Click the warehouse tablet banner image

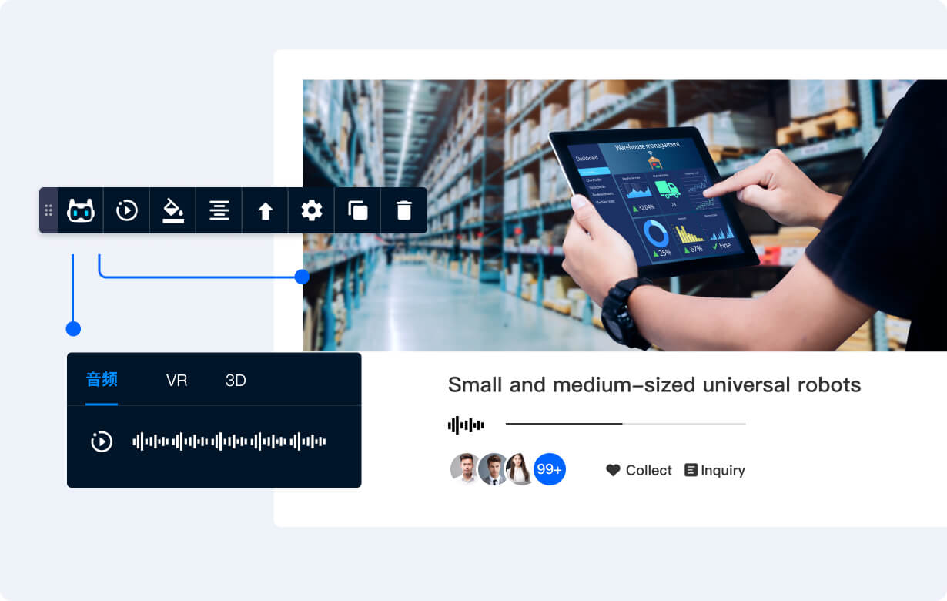(624, 216)
